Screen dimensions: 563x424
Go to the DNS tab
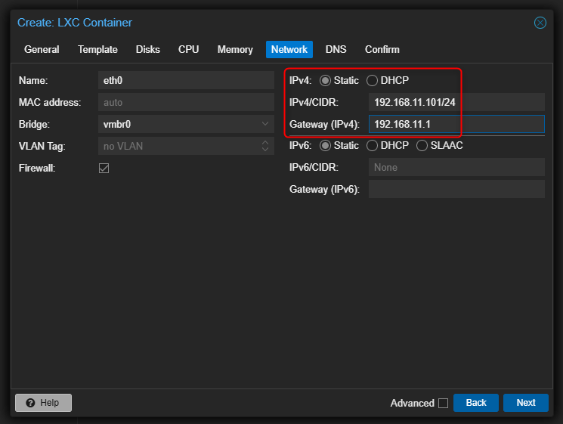(x=336, y=50)
